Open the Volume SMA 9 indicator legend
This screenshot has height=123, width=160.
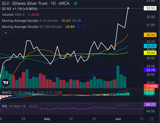tap(13, 15)
